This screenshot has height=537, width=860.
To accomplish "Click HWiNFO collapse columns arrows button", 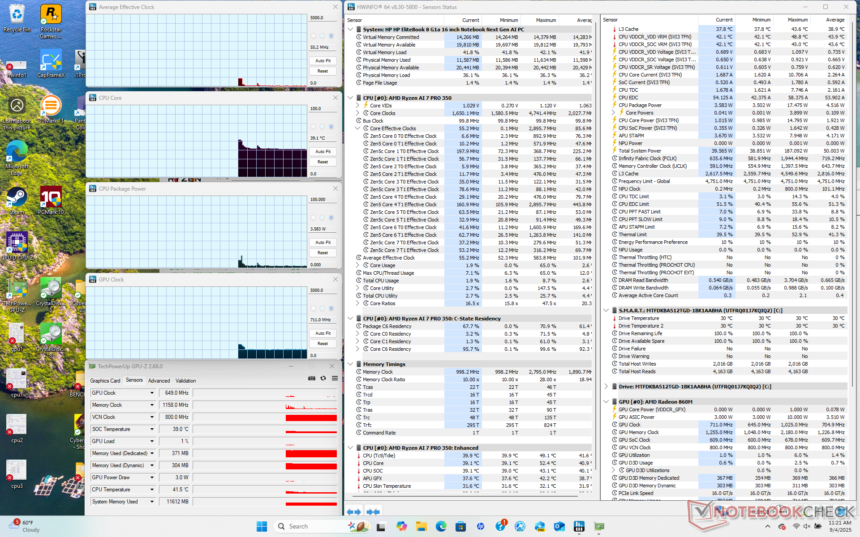I will pos(373,511).
